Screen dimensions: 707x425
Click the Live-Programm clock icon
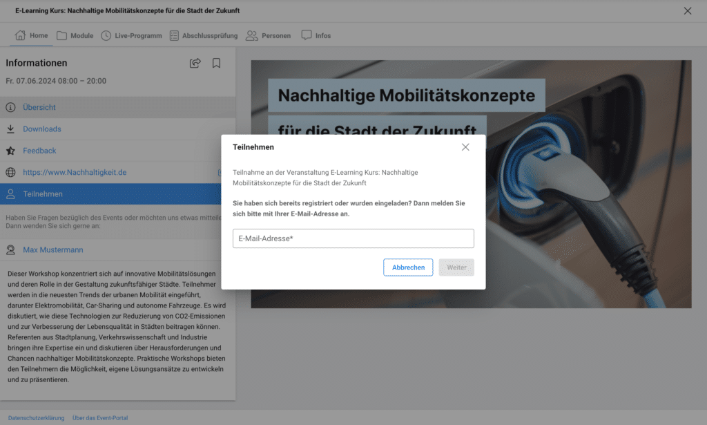click(x=106, y=36)
